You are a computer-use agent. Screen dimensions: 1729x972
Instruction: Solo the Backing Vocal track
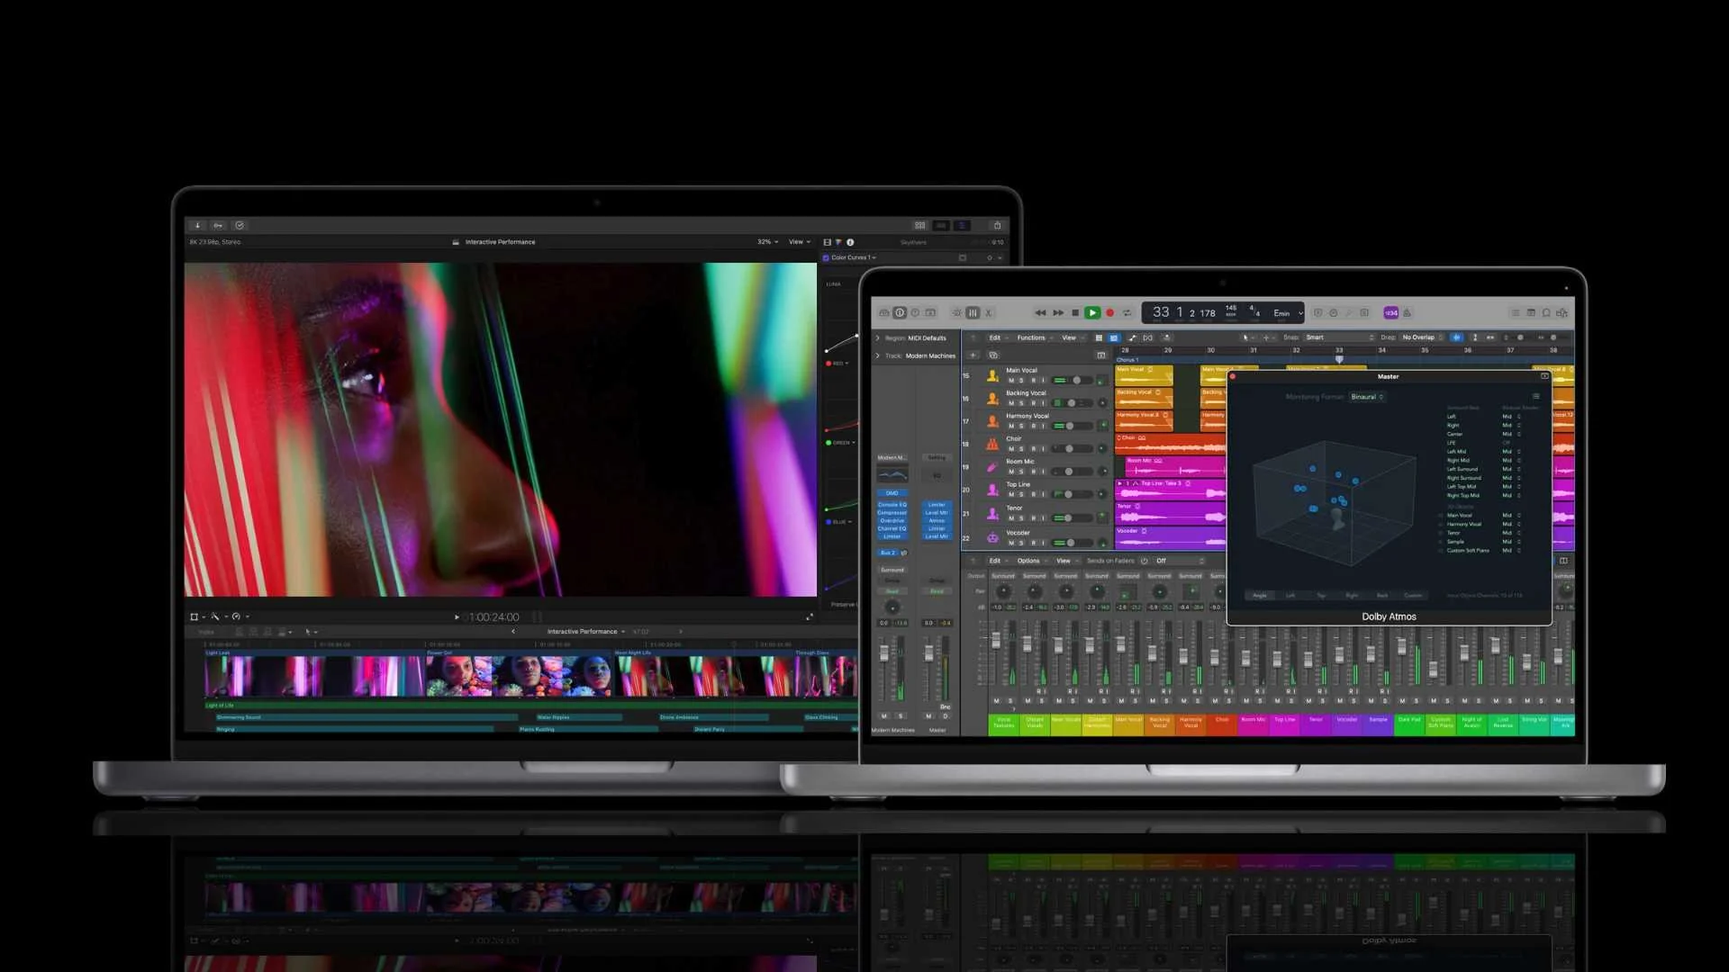(1021, 403)
